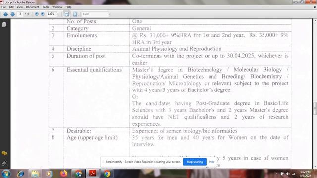Open the Window menu
The height and width of the screenshot is (178, 317).
57,7
